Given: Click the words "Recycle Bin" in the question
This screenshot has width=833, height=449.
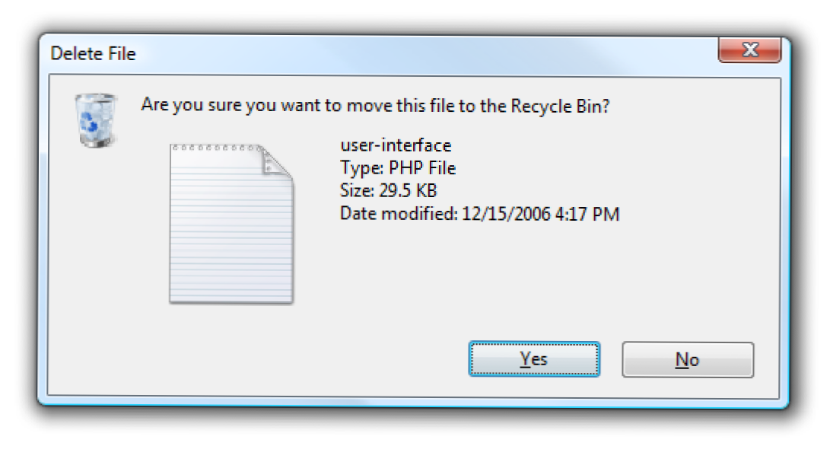Looking at the screenshot, I should pos(559,105).
